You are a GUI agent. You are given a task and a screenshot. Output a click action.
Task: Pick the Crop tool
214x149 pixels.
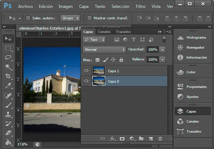click(8, 76)
